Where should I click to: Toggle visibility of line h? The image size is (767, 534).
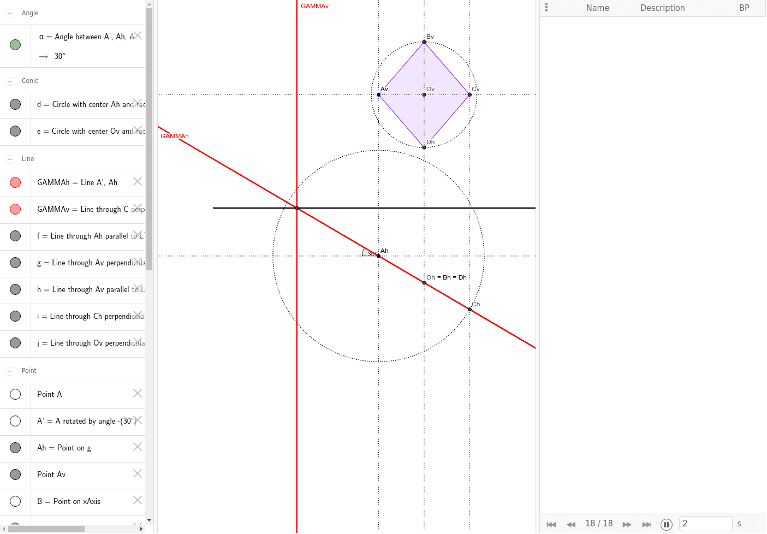point(15,289)
